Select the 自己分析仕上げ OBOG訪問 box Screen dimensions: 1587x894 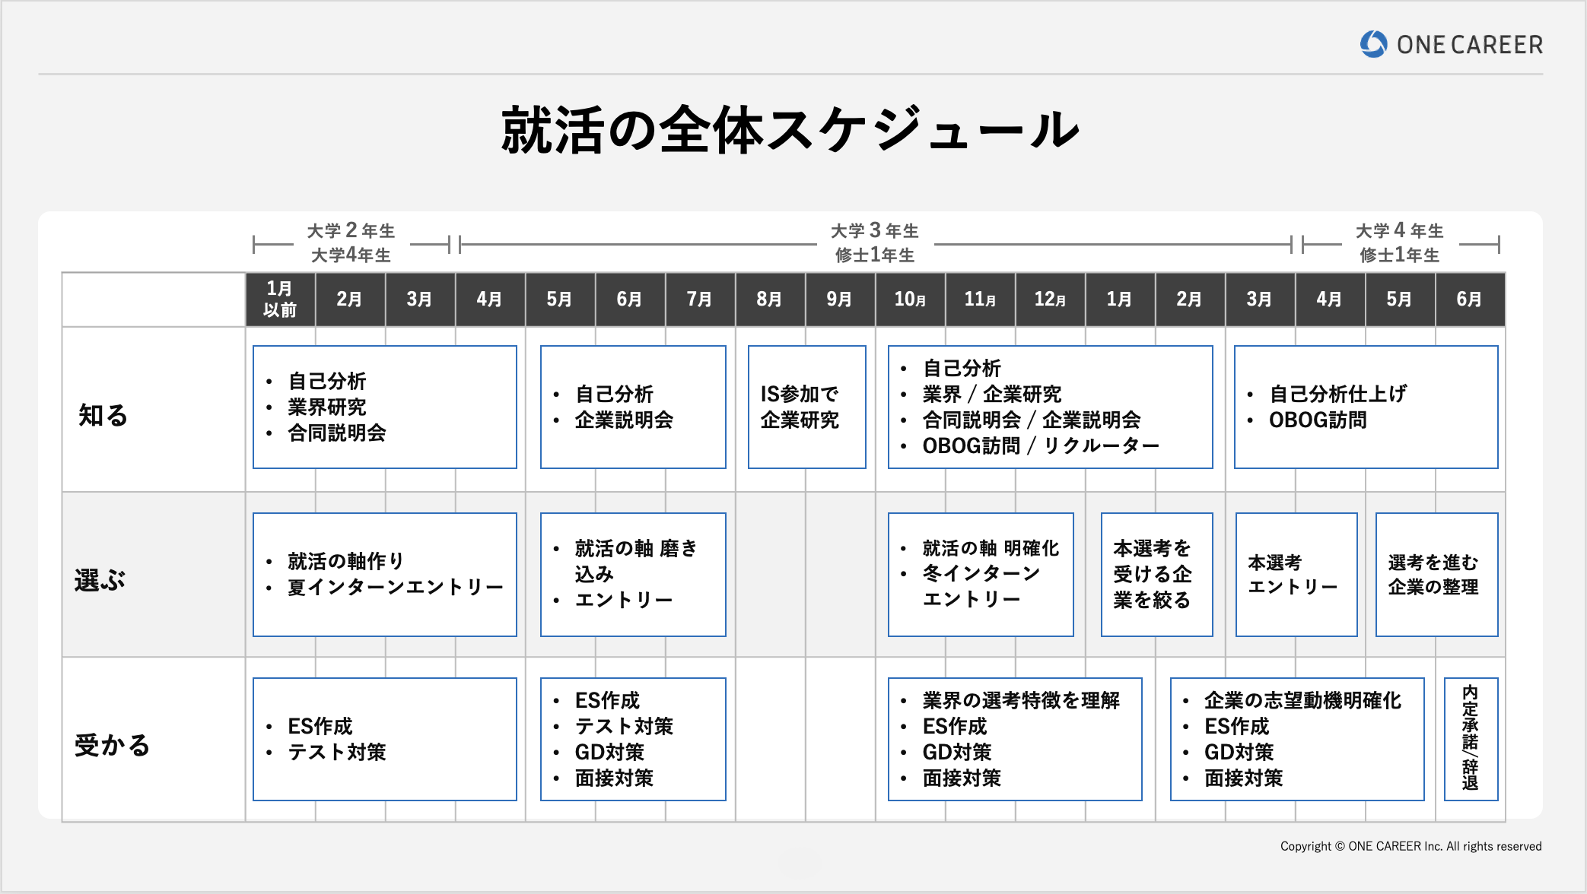[x=1366, y=407]
